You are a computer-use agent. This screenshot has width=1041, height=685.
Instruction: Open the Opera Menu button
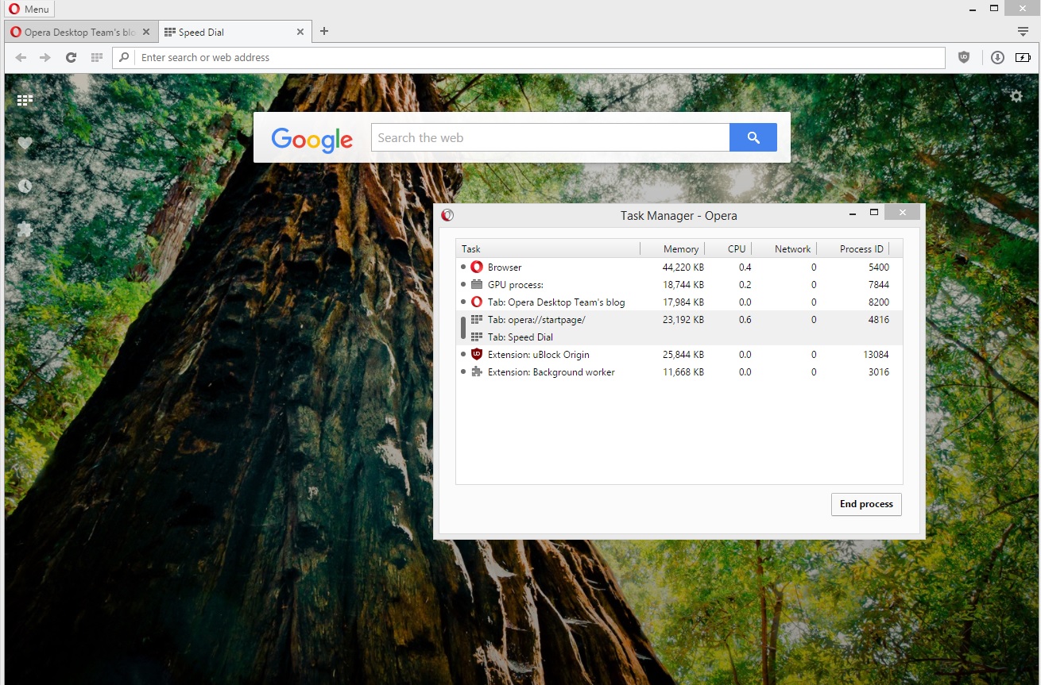[30, 10]
